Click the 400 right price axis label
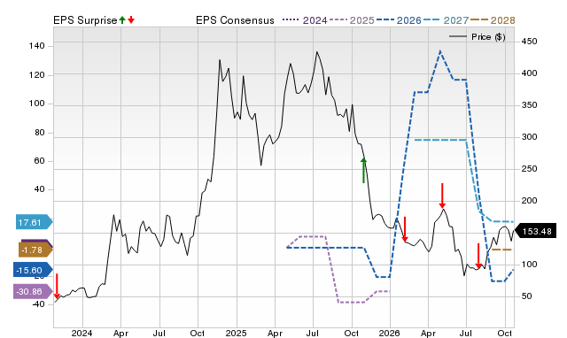 coord(530,73)
